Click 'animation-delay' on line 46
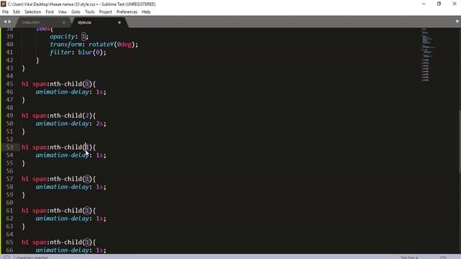Viewport: 461px width, 259px height. pyautogui.click(x=62, y=92)
